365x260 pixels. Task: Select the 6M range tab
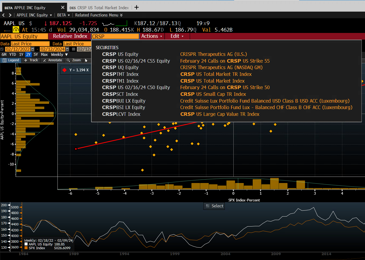coord(4,55)
